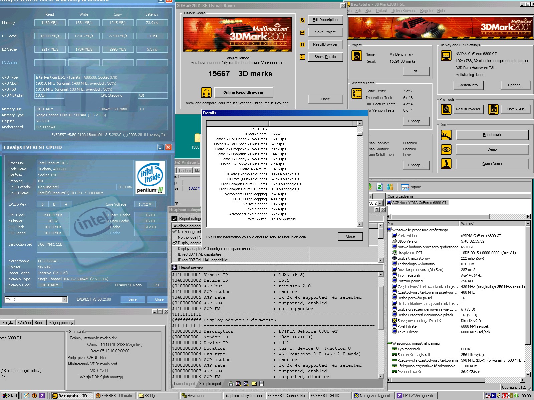Click the Selected Tests checklist icon
The image size is (534, 400).
pos(357,94)
